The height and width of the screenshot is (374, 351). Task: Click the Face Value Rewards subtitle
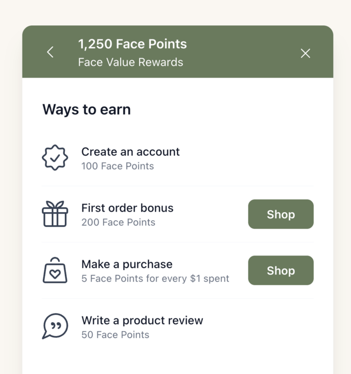[130, 62]
